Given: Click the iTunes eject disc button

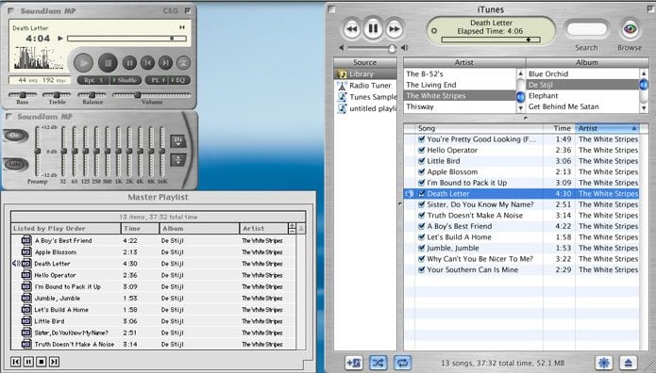Looking at the screenshot, I should (629, 363).
